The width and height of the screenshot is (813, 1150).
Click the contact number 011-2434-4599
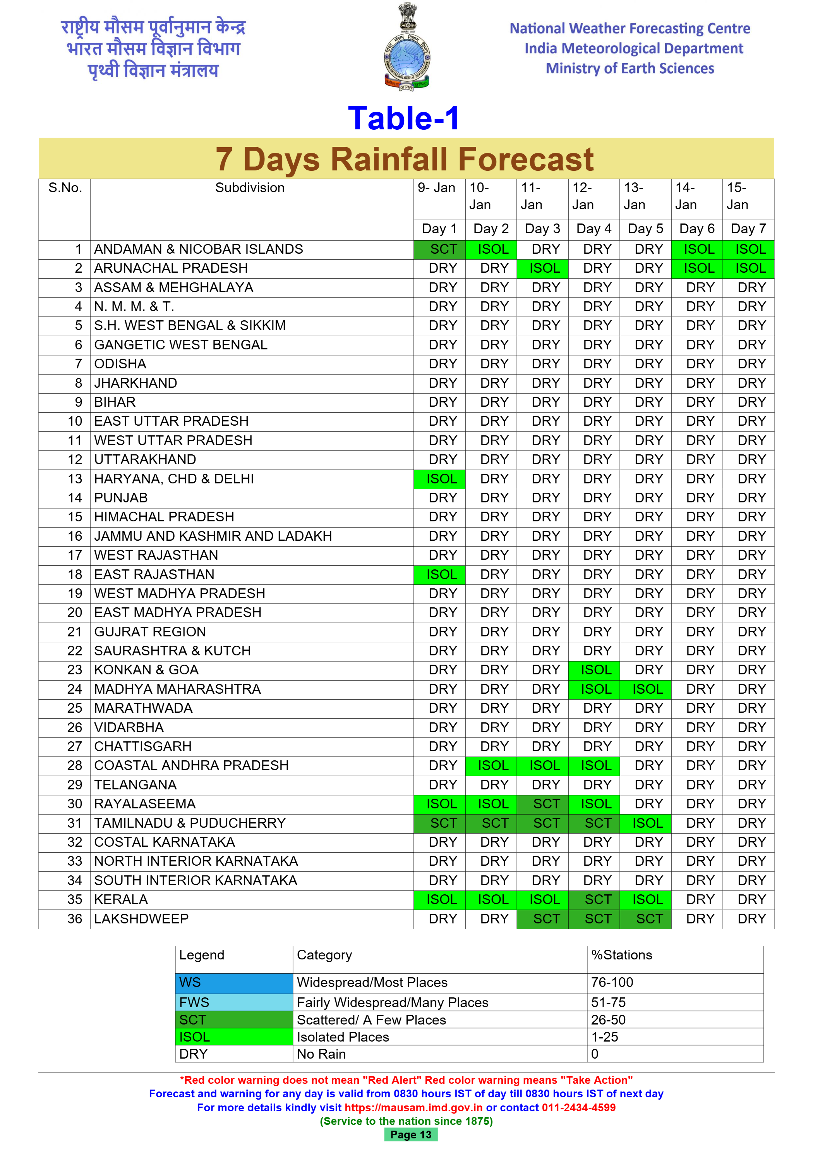[x=578, y=1107]
